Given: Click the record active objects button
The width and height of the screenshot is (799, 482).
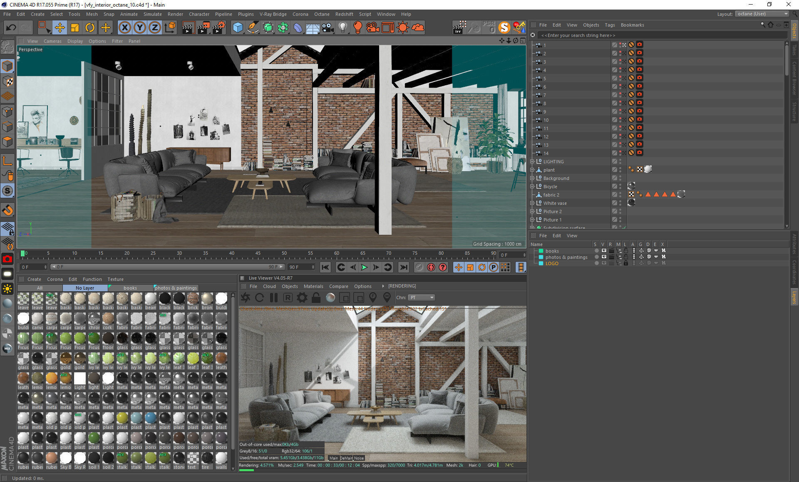Looking at the screenshot, I should 419,267.
